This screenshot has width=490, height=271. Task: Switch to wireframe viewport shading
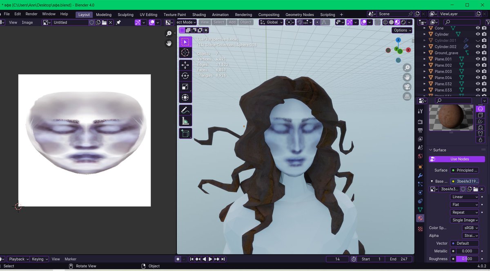[x=385, y=22]
